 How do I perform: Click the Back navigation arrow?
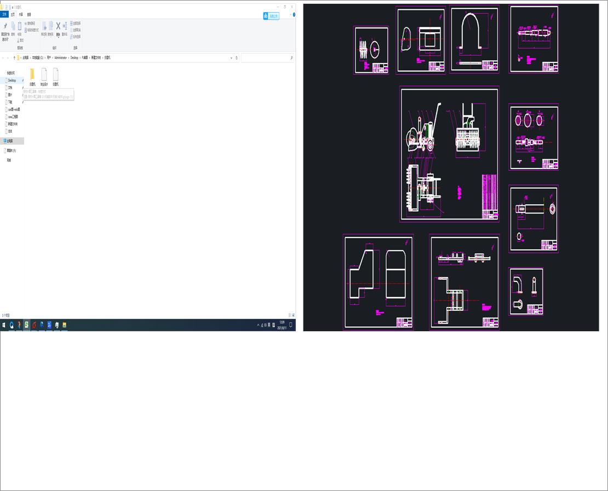(x=3, y=57)
